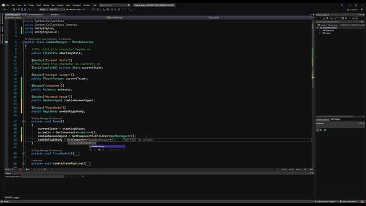
Task: Switch to the Error List tab
Action: click(x=9, y=197)
